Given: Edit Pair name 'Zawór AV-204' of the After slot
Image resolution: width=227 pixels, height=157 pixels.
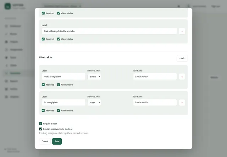Looking at the screenshot, I should 155,103.
